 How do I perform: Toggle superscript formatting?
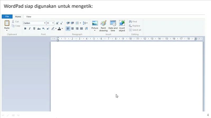tap(48, 29)
